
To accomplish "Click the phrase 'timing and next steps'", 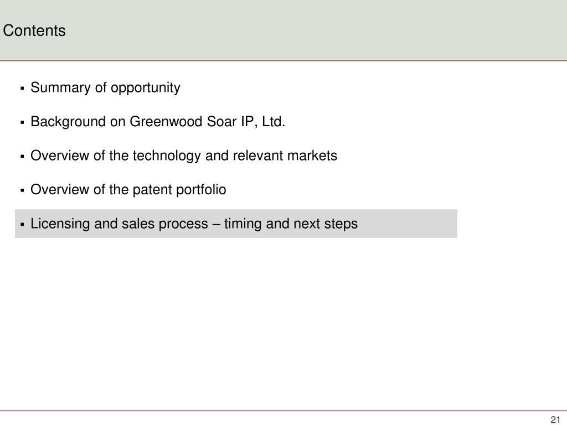I will coord(291,224).
